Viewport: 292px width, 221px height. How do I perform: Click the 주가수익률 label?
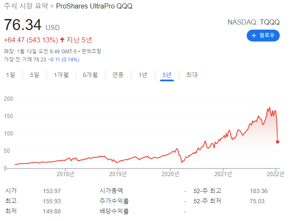114,201
